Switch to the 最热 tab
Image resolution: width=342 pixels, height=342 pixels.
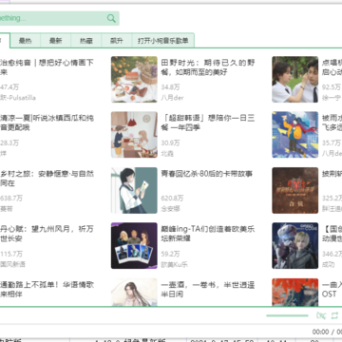26,41
